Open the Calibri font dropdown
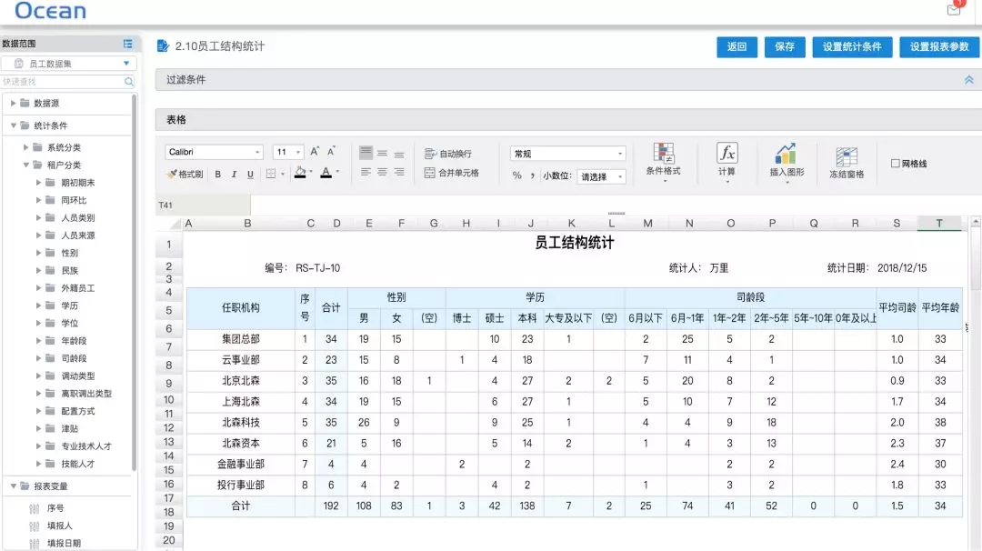Viewport: 982px width, 551px height. pyautogui.click(x=215, y=153)
